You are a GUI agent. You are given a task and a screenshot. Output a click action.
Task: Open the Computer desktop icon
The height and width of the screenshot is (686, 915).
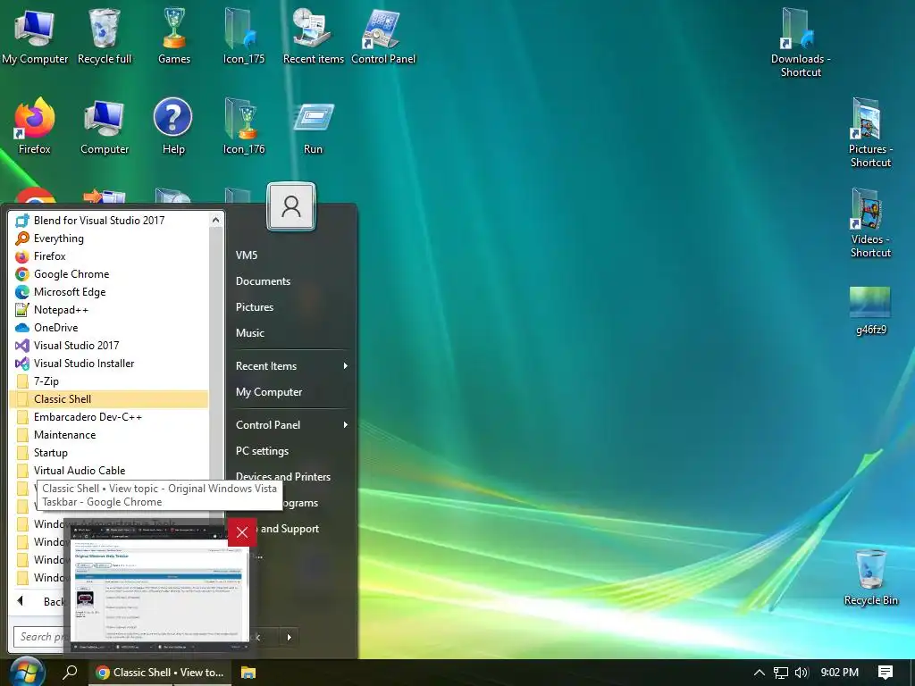[x=105, y=127]
